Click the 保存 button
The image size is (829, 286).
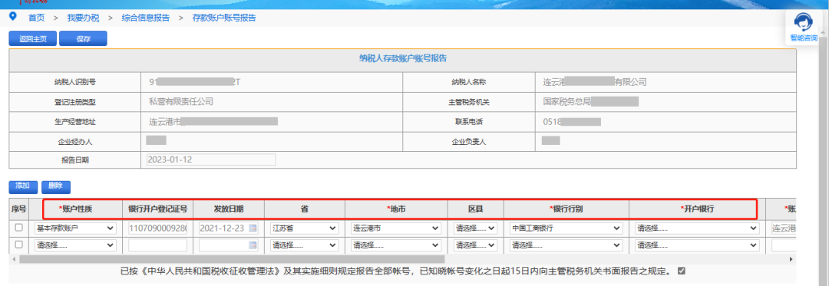coord(83,38)
